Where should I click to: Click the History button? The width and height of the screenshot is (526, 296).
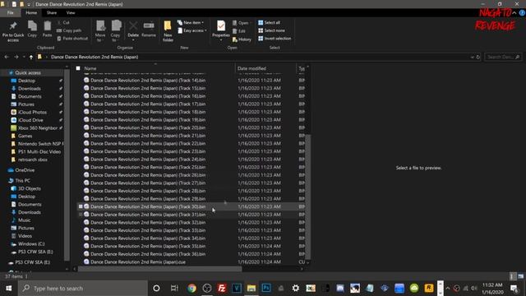[242, 39]
